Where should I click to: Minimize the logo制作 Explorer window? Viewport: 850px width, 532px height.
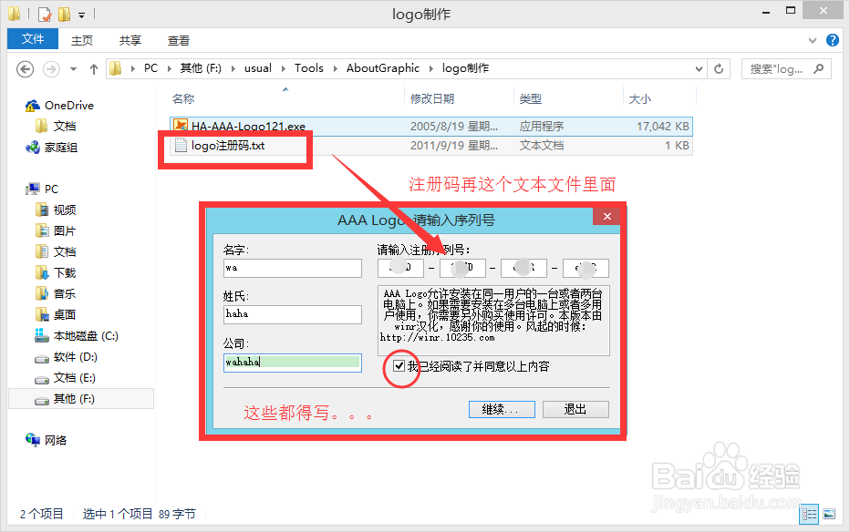[x=766, y=11]
